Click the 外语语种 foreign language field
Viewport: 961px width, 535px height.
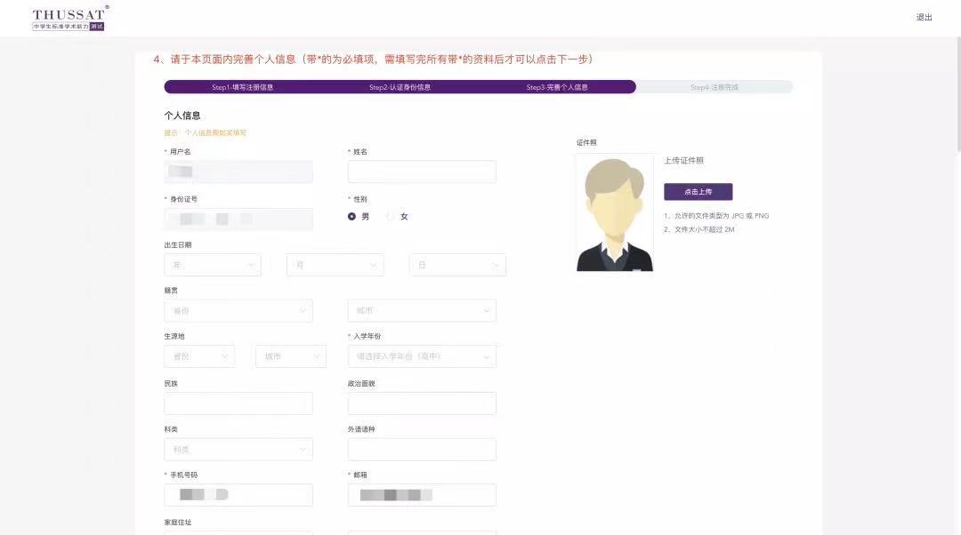point(422,450)
